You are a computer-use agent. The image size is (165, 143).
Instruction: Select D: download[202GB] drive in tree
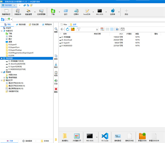17,64
